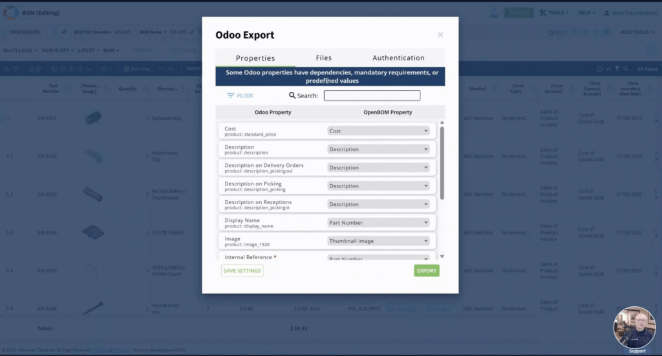Click the search magnifier icon near 15 items
662x356 pixels.
pyautogui.click(x=626, y=68)
